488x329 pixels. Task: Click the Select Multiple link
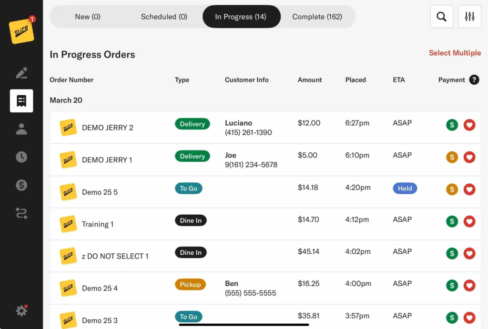click(x=454, y=53)
